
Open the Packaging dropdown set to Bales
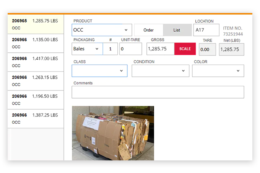click(87, 49)
